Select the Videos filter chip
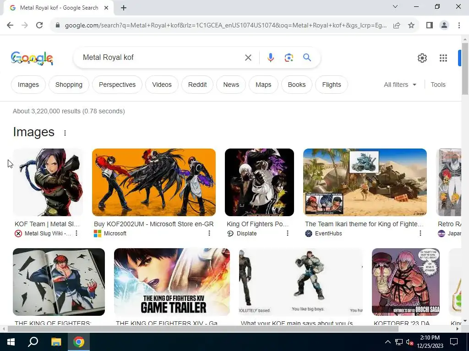This screenshot has width=469, height=351. (x=162, y=85)
